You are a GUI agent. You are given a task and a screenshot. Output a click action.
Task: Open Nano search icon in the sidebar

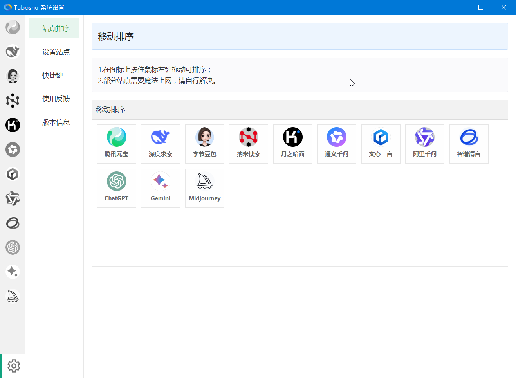13,101
